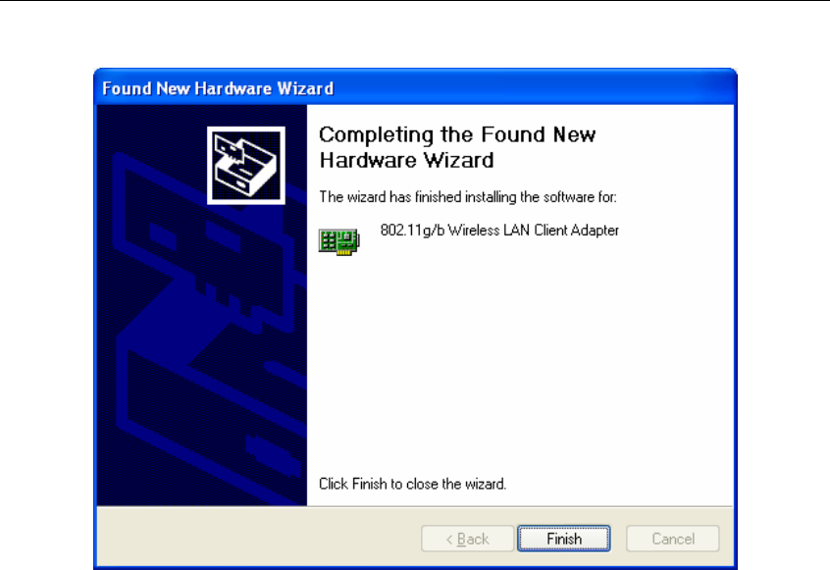Click the 'wizard has finished installing' text
The height and width of the screenshot is (570, 830).
point(468,197)
